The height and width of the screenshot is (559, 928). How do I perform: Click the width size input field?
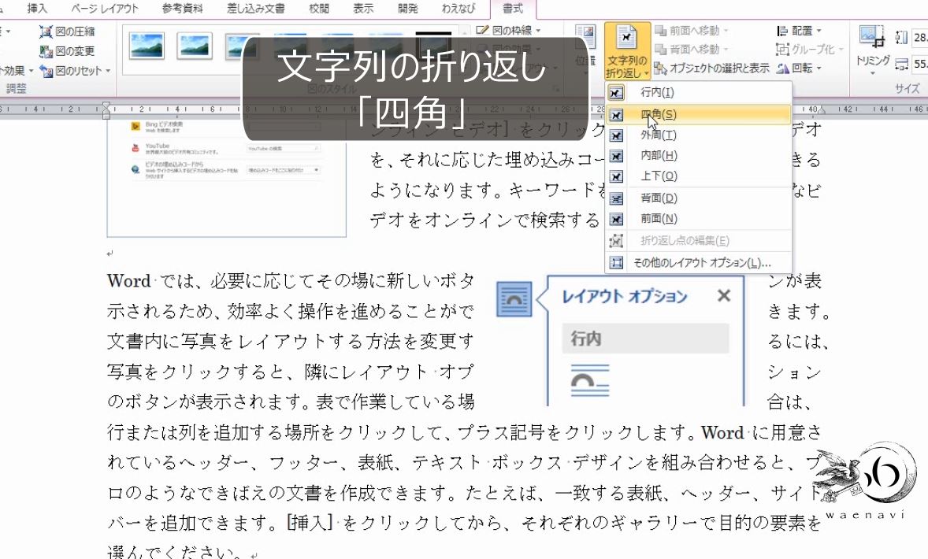[x=920, y=63]
